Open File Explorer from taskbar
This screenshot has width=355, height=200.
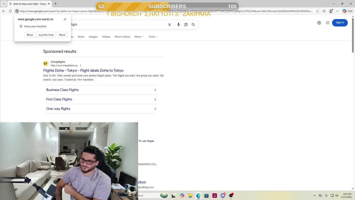pyautogui.click(x=190, y=196)
